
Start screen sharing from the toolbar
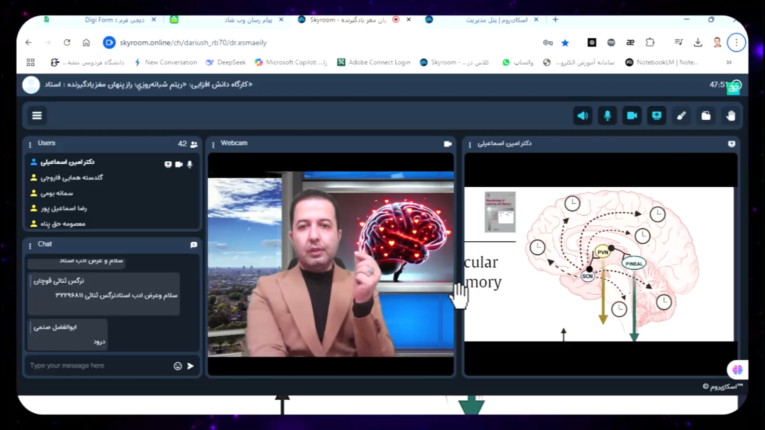click(x=657, y=115)
